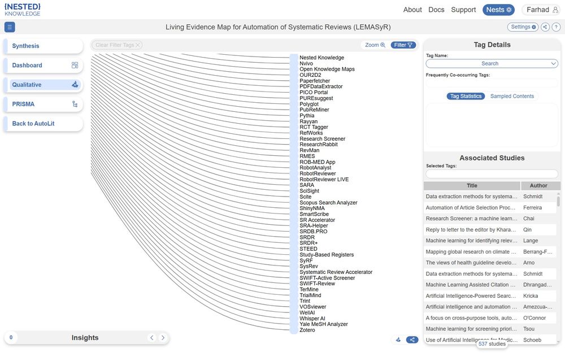Select the Rayyan tag node

tap(308, 121)
